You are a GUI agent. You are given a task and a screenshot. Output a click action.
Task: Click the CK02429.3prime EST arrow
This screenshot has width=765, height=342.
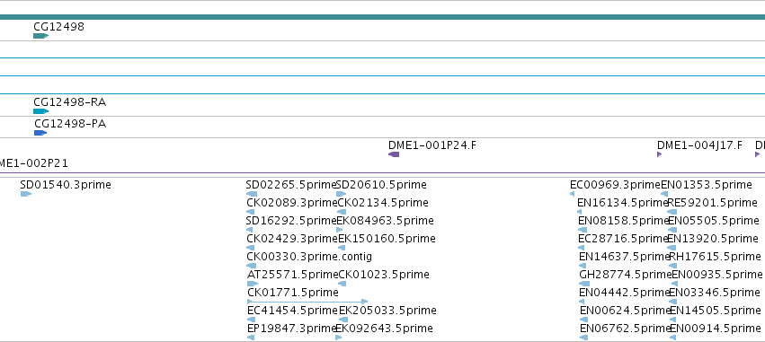pyautogui.click(x=251, y=248)
